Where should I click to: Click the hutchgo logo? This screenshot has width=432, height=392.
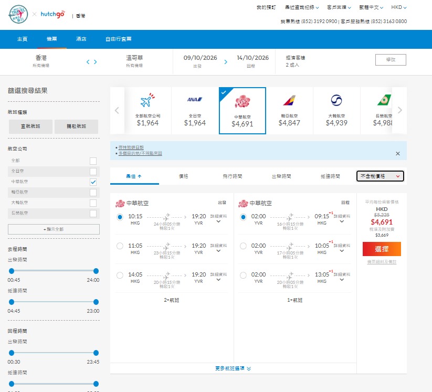tap(53, 14)
